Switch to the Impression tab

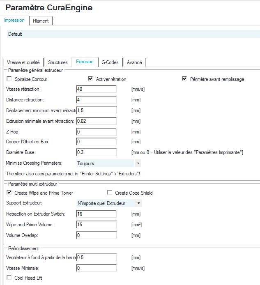(14, 21)
